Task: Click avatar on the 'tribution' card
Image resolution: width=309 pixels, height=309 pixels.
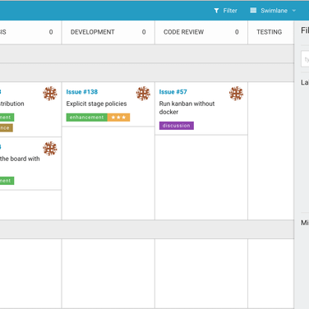Action: (x=50, y=94)
